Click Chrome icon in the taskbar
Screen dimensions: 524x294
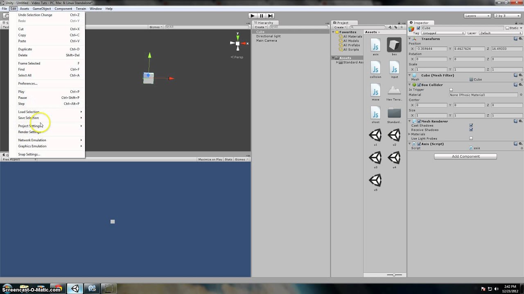point(58,288)
